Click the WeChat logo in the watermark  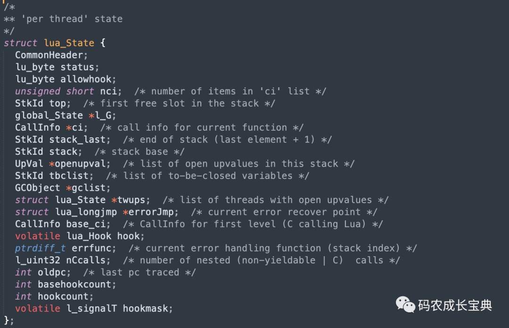pos(405,305)
